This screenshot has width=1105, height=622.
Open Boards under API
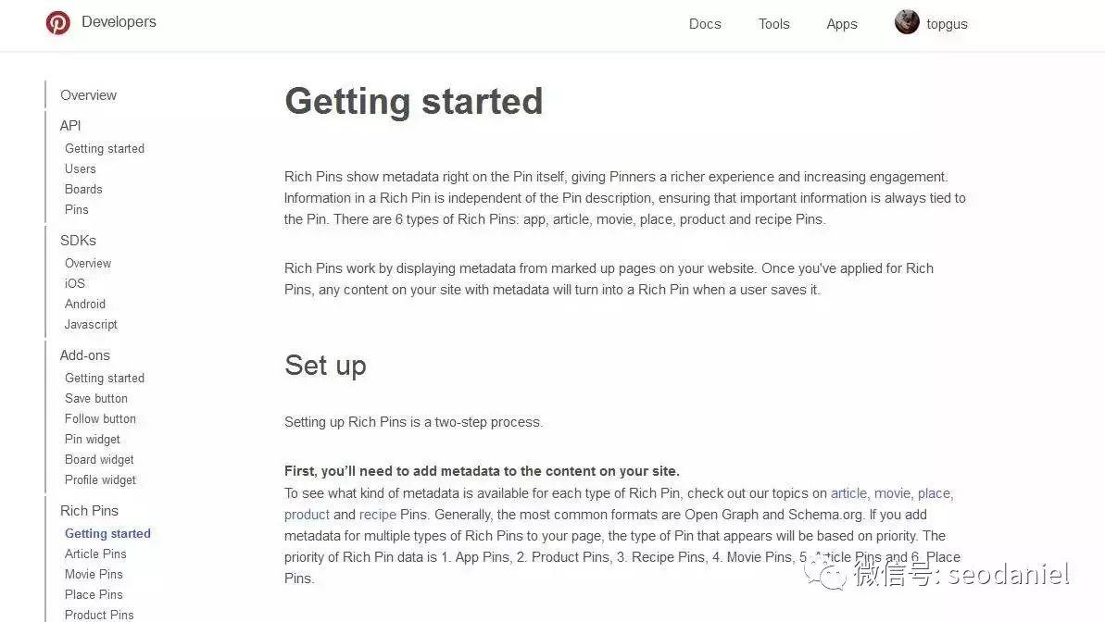(x=83, y=190)
